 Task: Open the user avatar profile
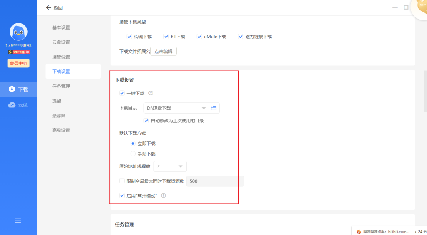point(18,32)
